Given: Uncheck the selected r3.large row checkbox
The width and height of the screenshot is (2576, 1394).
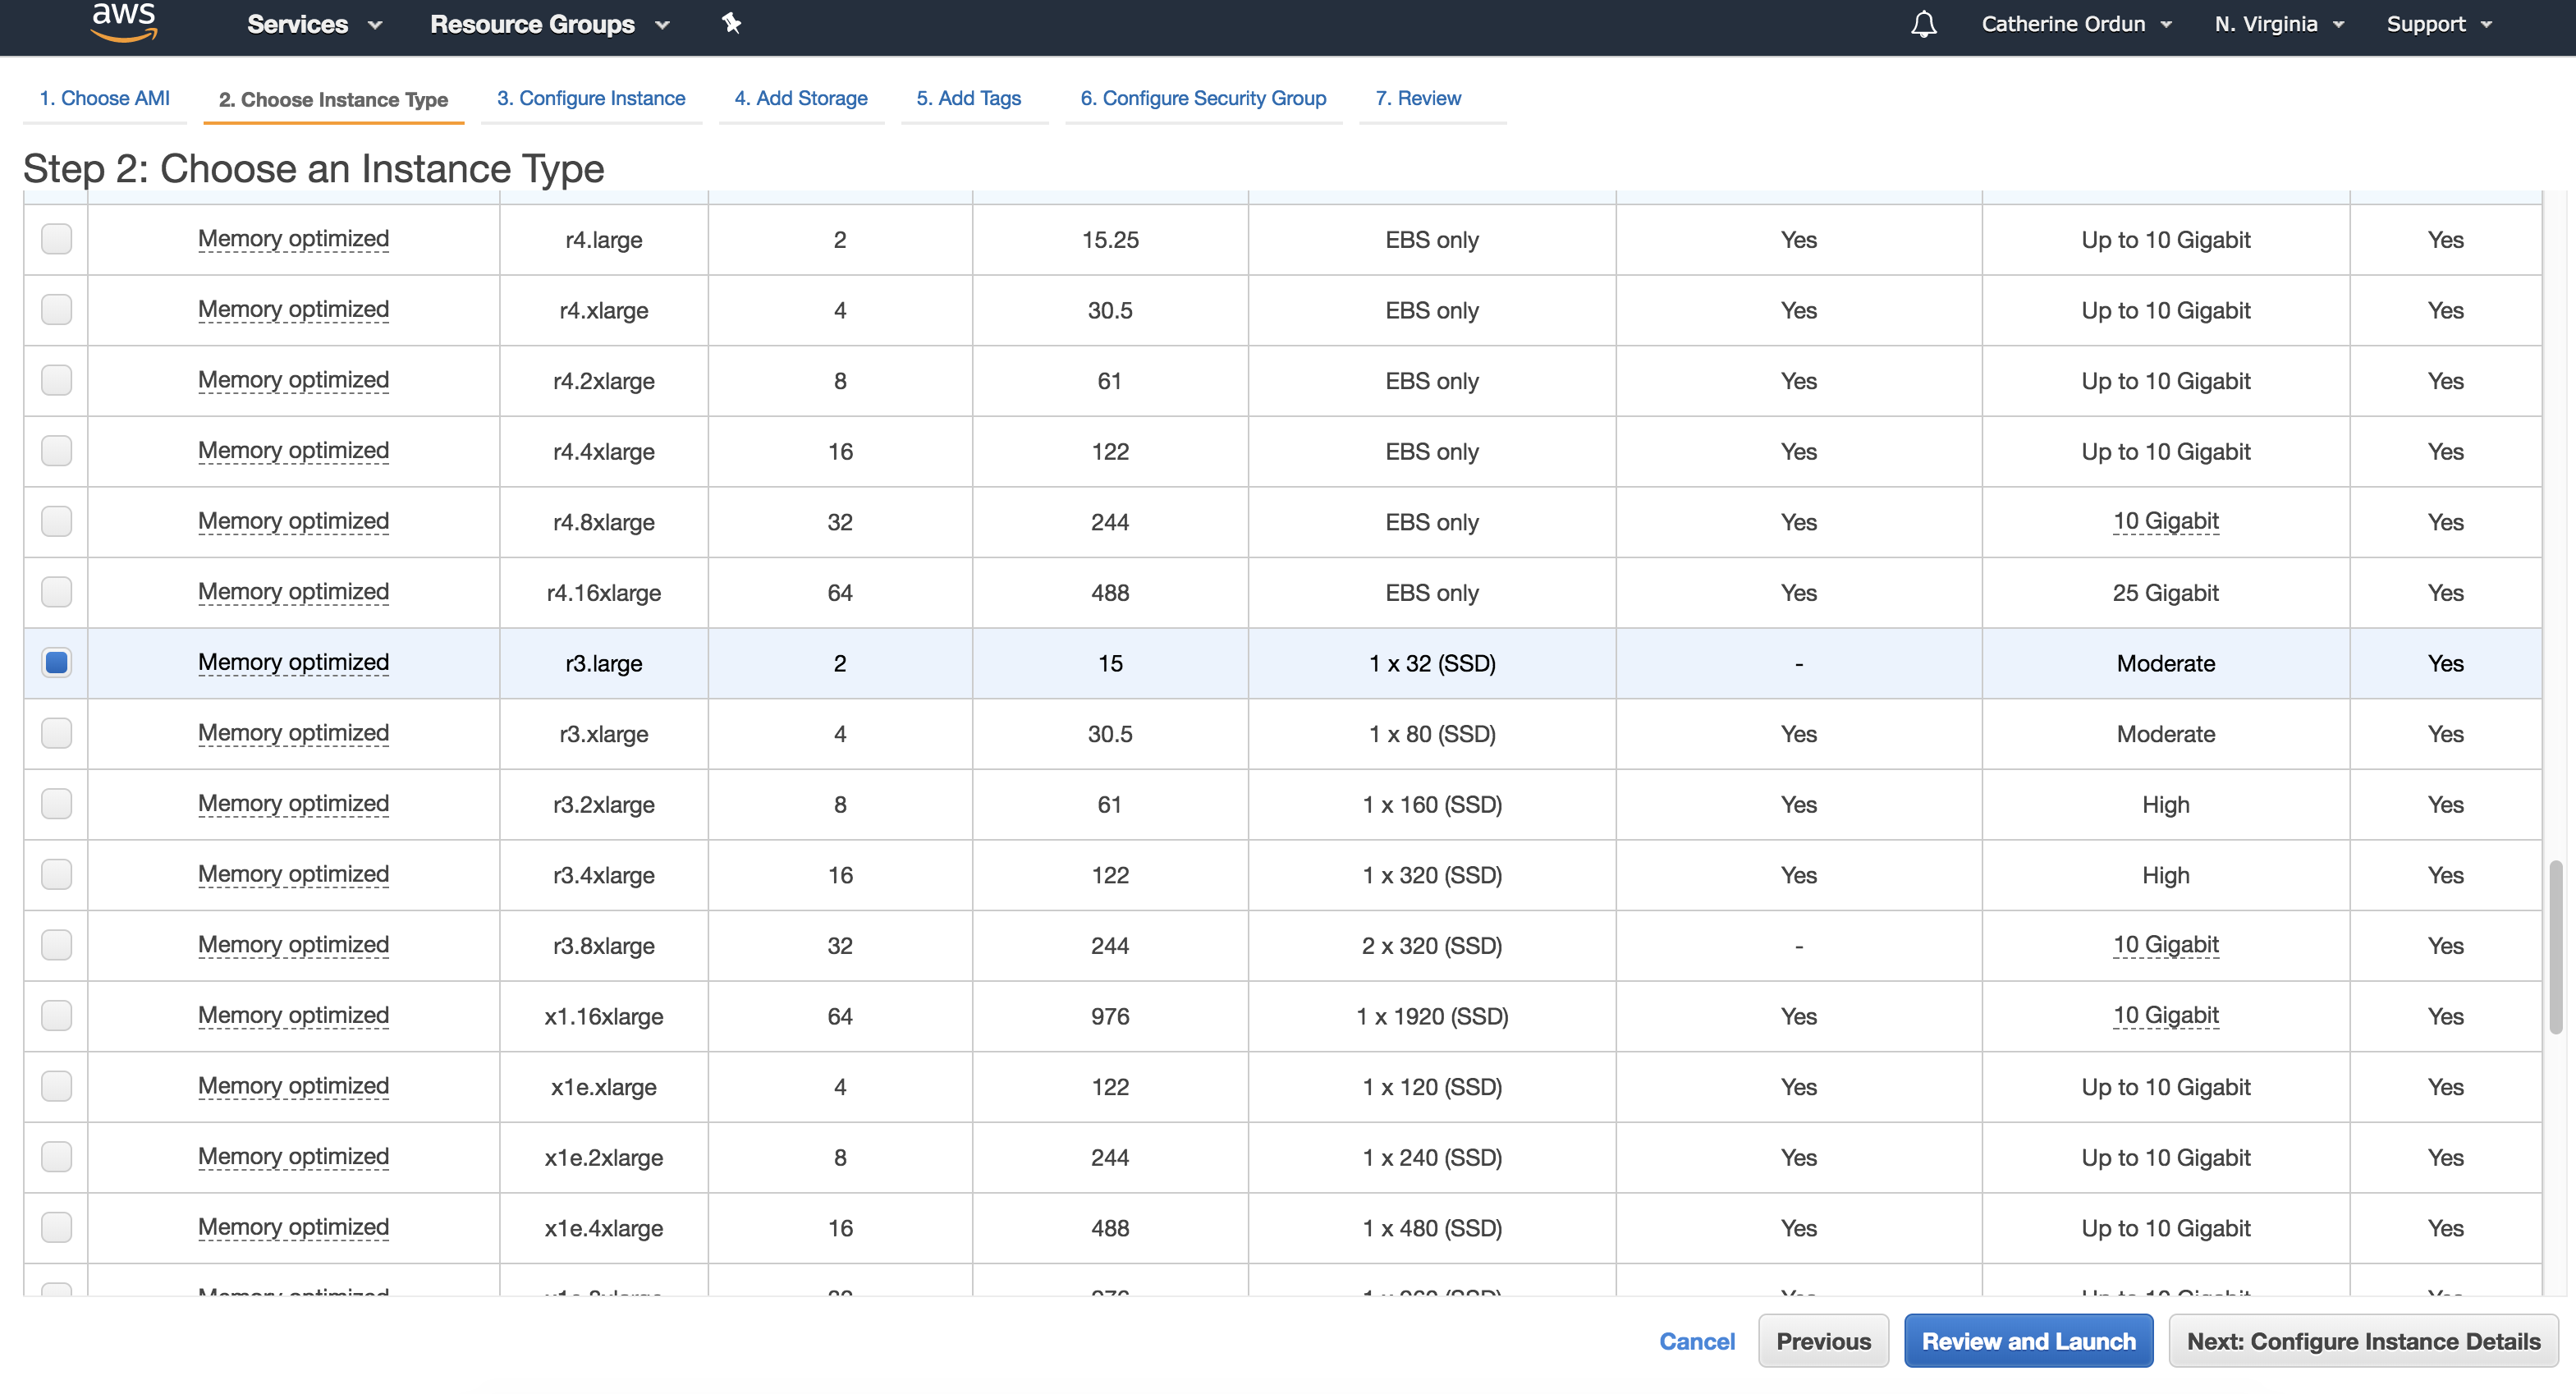Looking at the screenshot, I should (x=56, y=662).
